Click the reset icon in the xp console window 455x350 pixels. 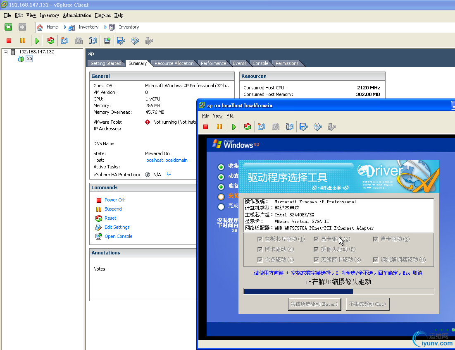pos(248,127)
